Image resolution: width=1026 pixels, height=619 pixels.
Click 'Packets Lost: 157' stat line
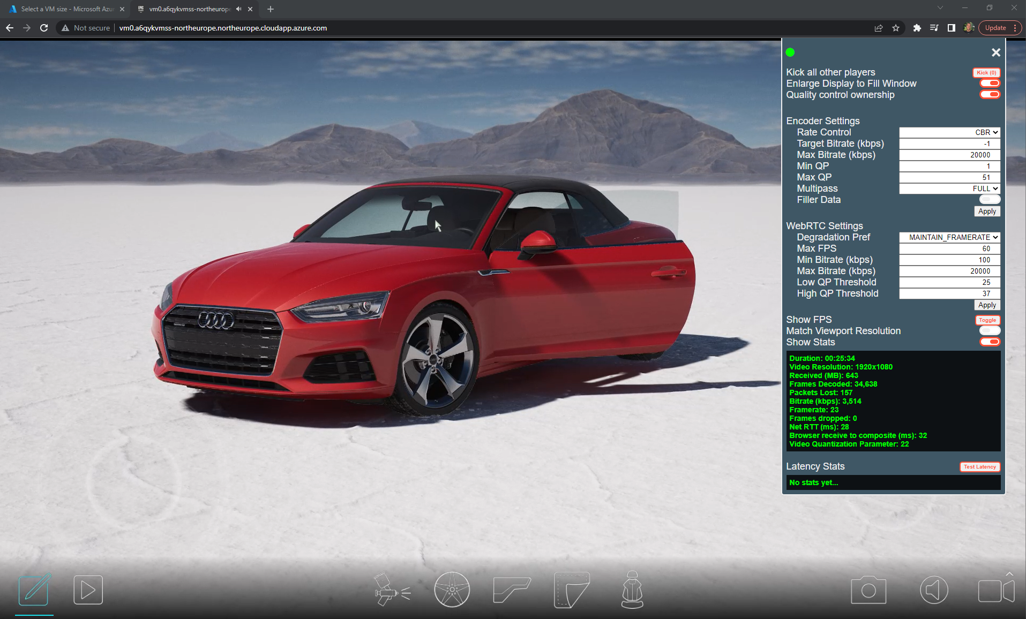tap(820, 392)
